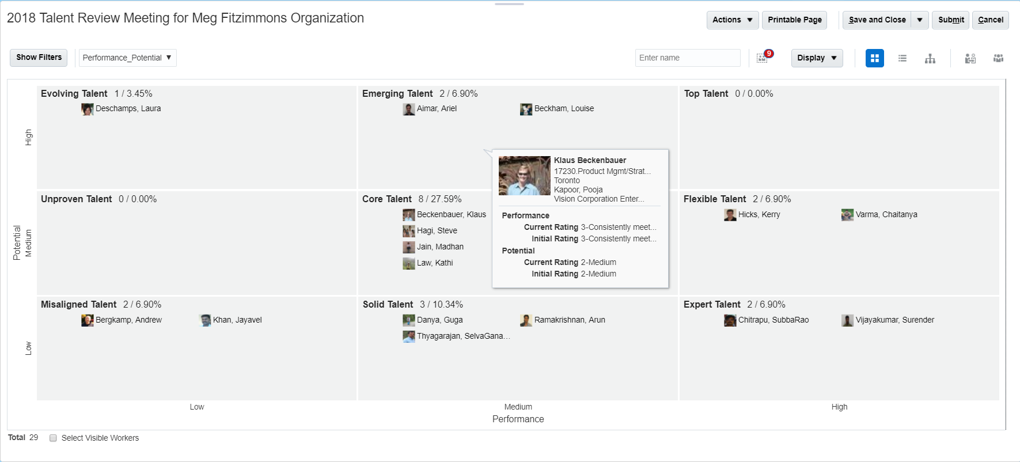Switch to the box chart grid view
1020x462 pixels.
[x=874, y=58]
